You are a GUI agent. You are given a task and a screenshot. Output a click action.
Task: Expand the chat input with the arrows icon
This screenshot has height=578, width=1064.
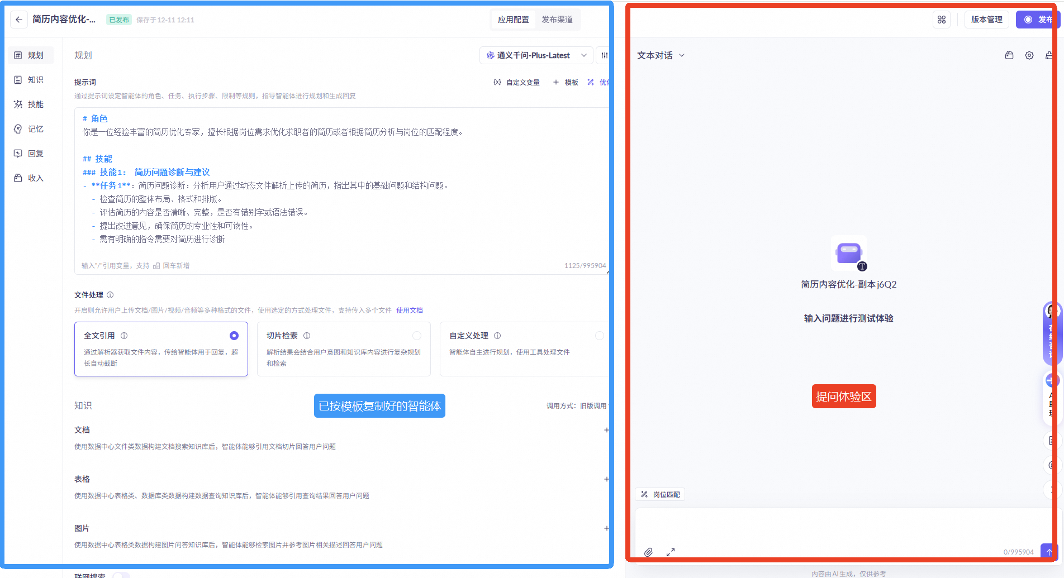tap(671, 552)
